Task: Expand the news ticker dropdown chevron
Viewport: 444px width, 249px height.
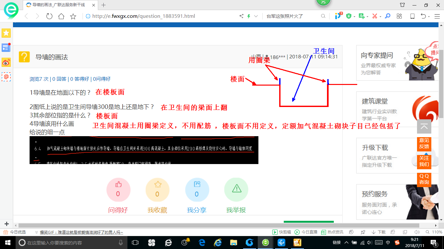Action: [x=36, y=232]
